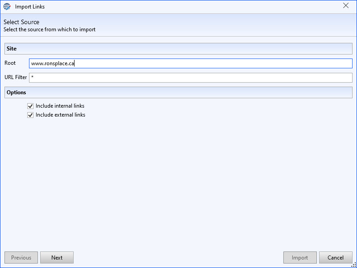The image size is (357, 268).
Task: Click the Import Links title bar text
Action: [30, 7]
